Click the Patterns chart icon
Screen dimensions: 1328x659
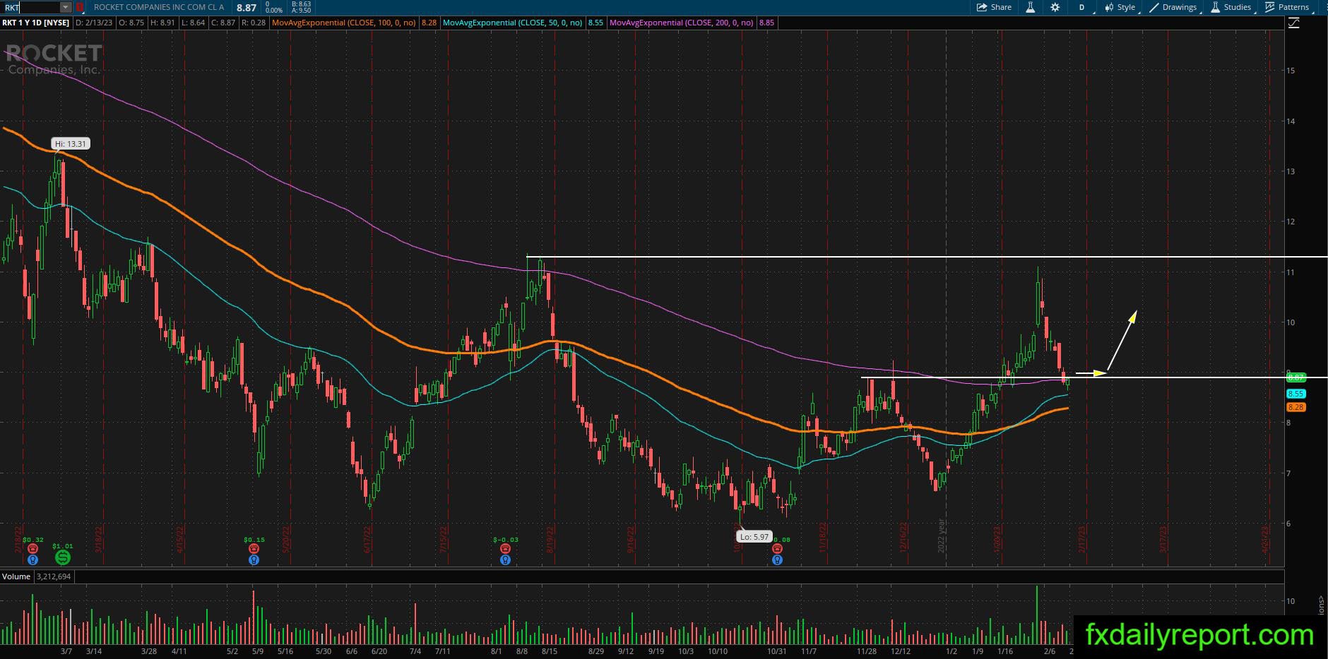(x=1270, y=7)
